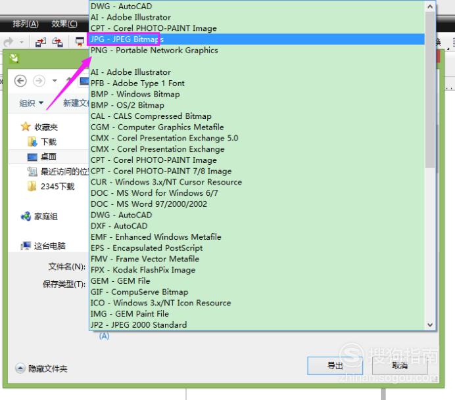Choose ICO - Windows 3.x/NT Icon Resource
The image size is (455, 400).
click(257, 303)
